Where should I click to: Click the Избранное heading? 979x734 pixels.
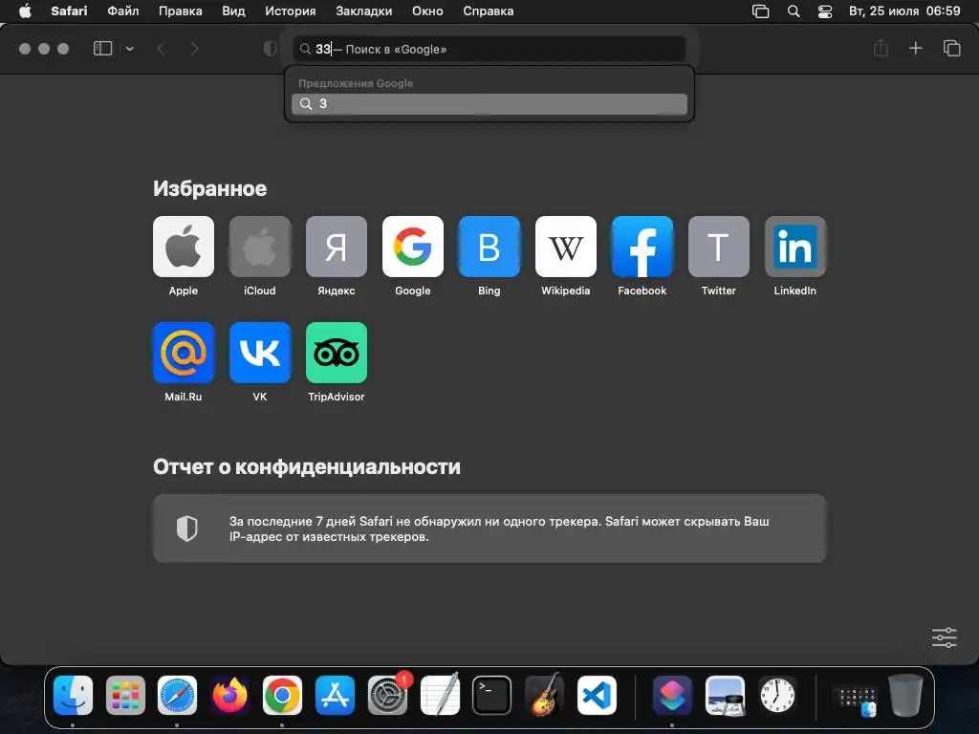tap(209, 188)
